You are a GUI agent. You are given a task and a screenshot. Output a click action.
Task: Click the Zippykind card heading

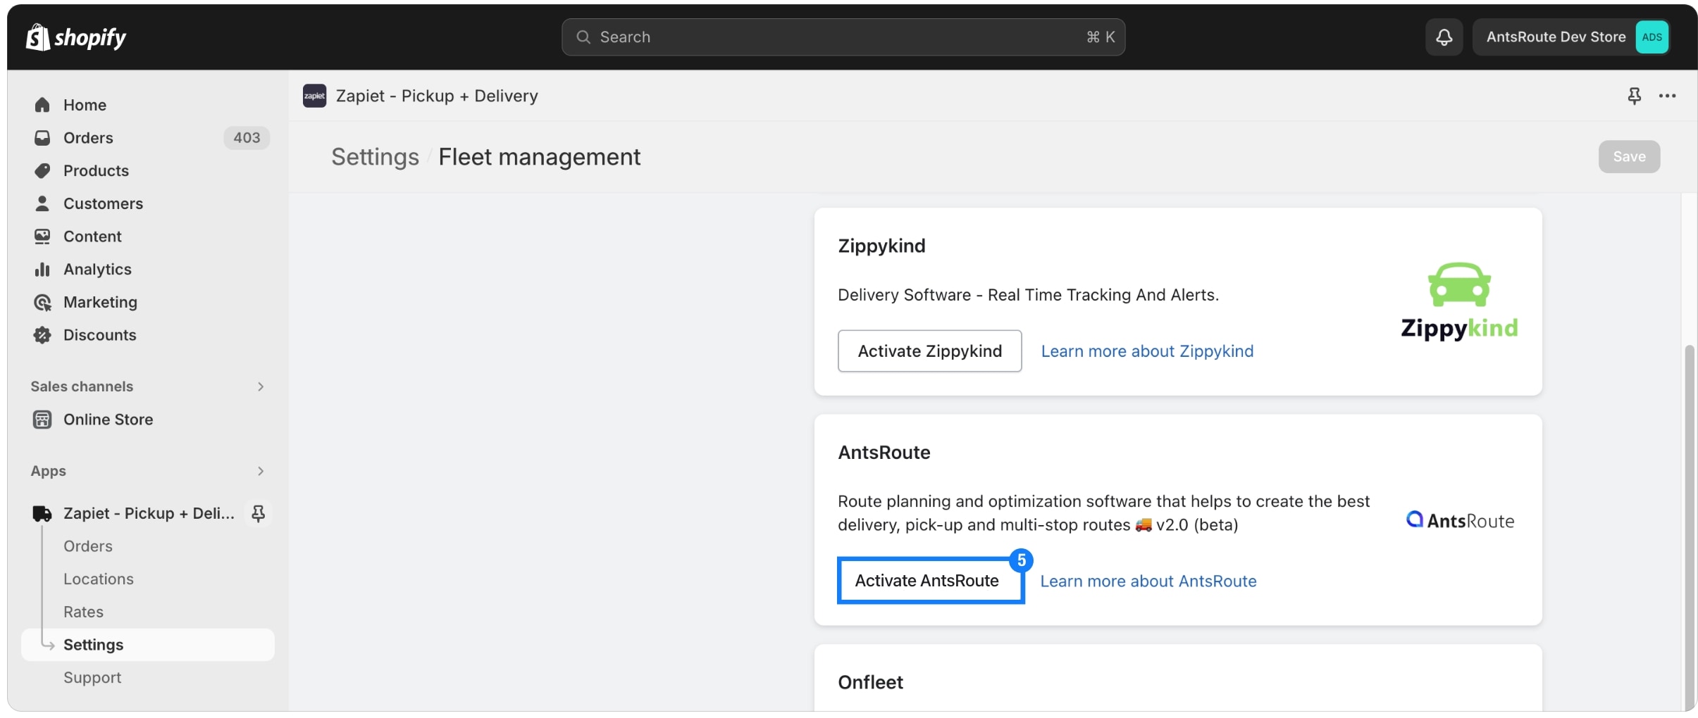point(881,246)
